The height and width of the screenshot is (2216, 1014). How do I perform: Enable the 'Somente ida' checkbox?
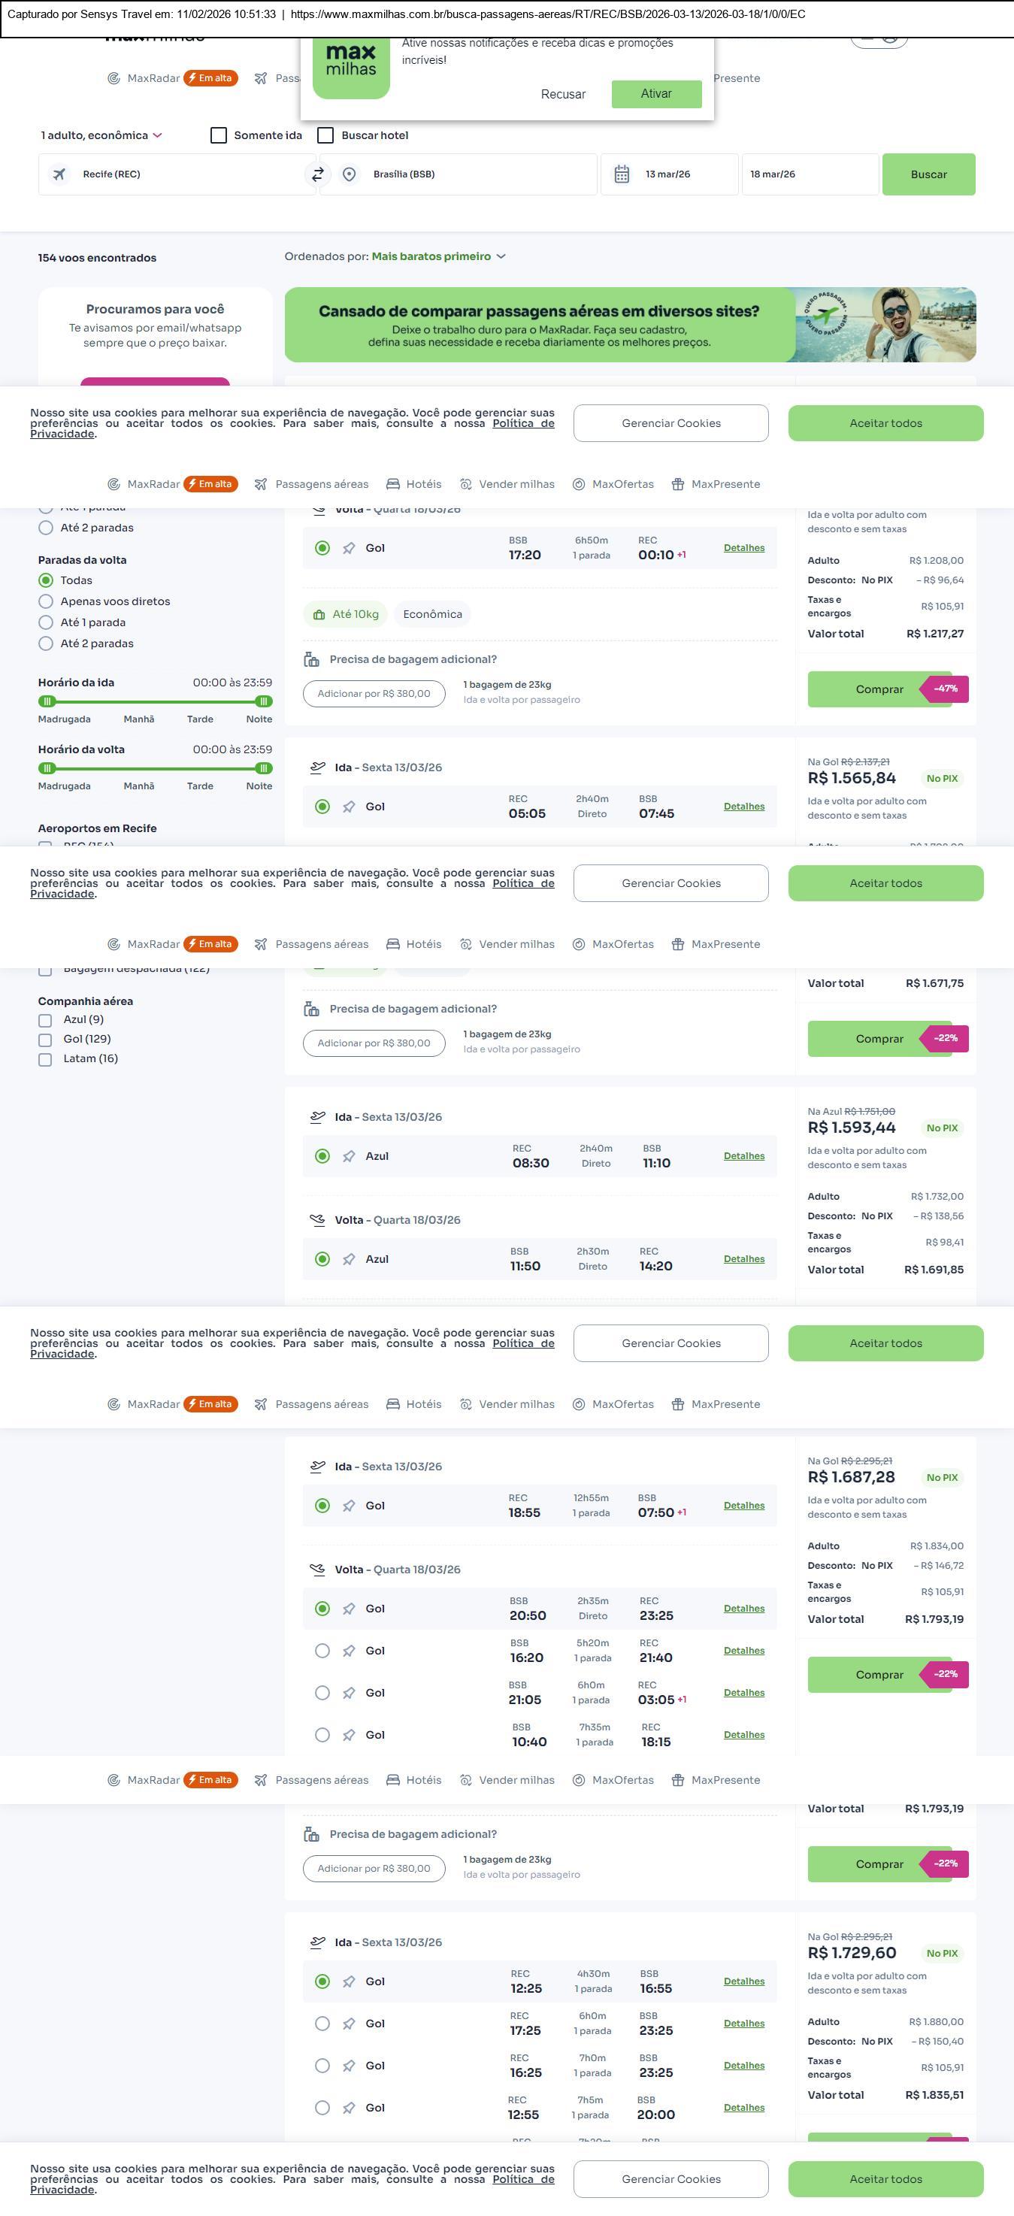pos(219,135)
